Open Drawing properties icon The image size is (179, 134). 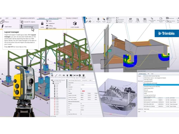pos(137,19)
